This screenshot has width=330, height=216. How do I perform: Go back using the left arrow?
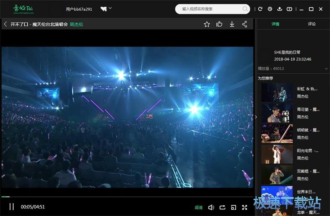(x=5, y=24)
